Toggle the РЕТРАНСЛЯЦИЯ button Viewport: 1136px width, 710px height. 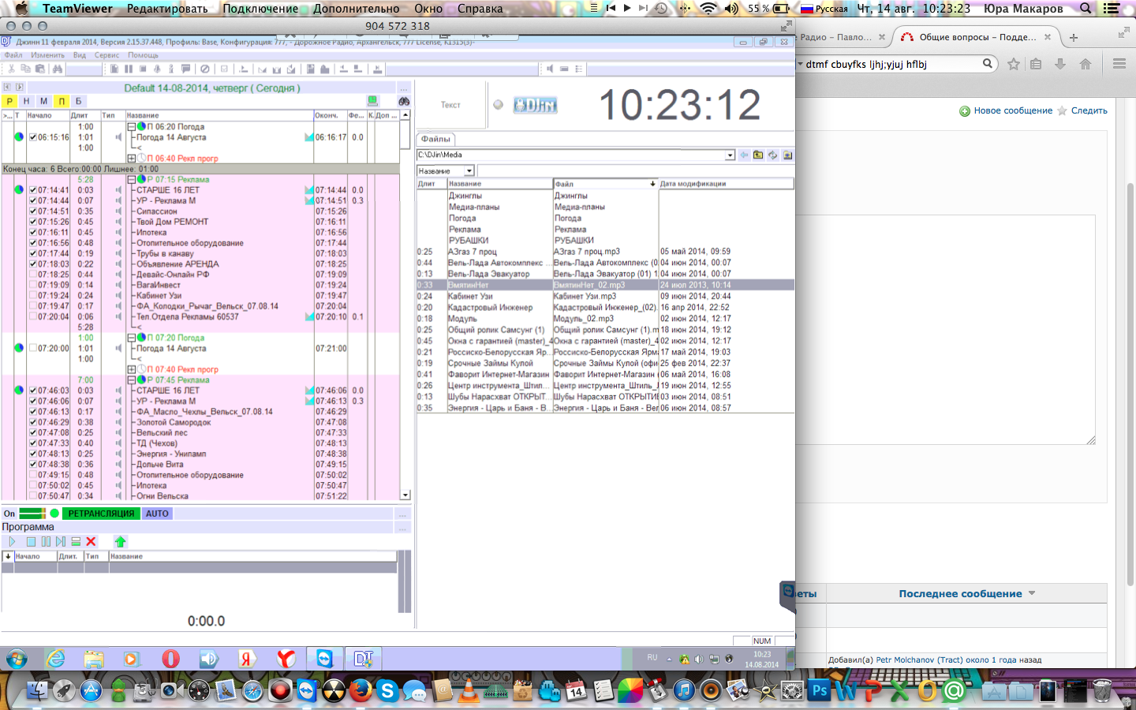pyautogui.click(x=101, y=514)
